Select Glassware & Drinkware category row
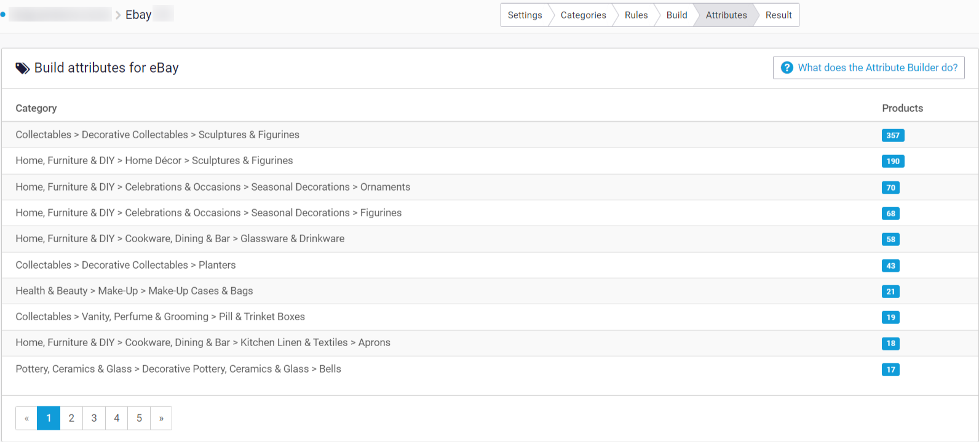Screen dimensions: 979x442 pyautogui.click(x=180, y=239)
